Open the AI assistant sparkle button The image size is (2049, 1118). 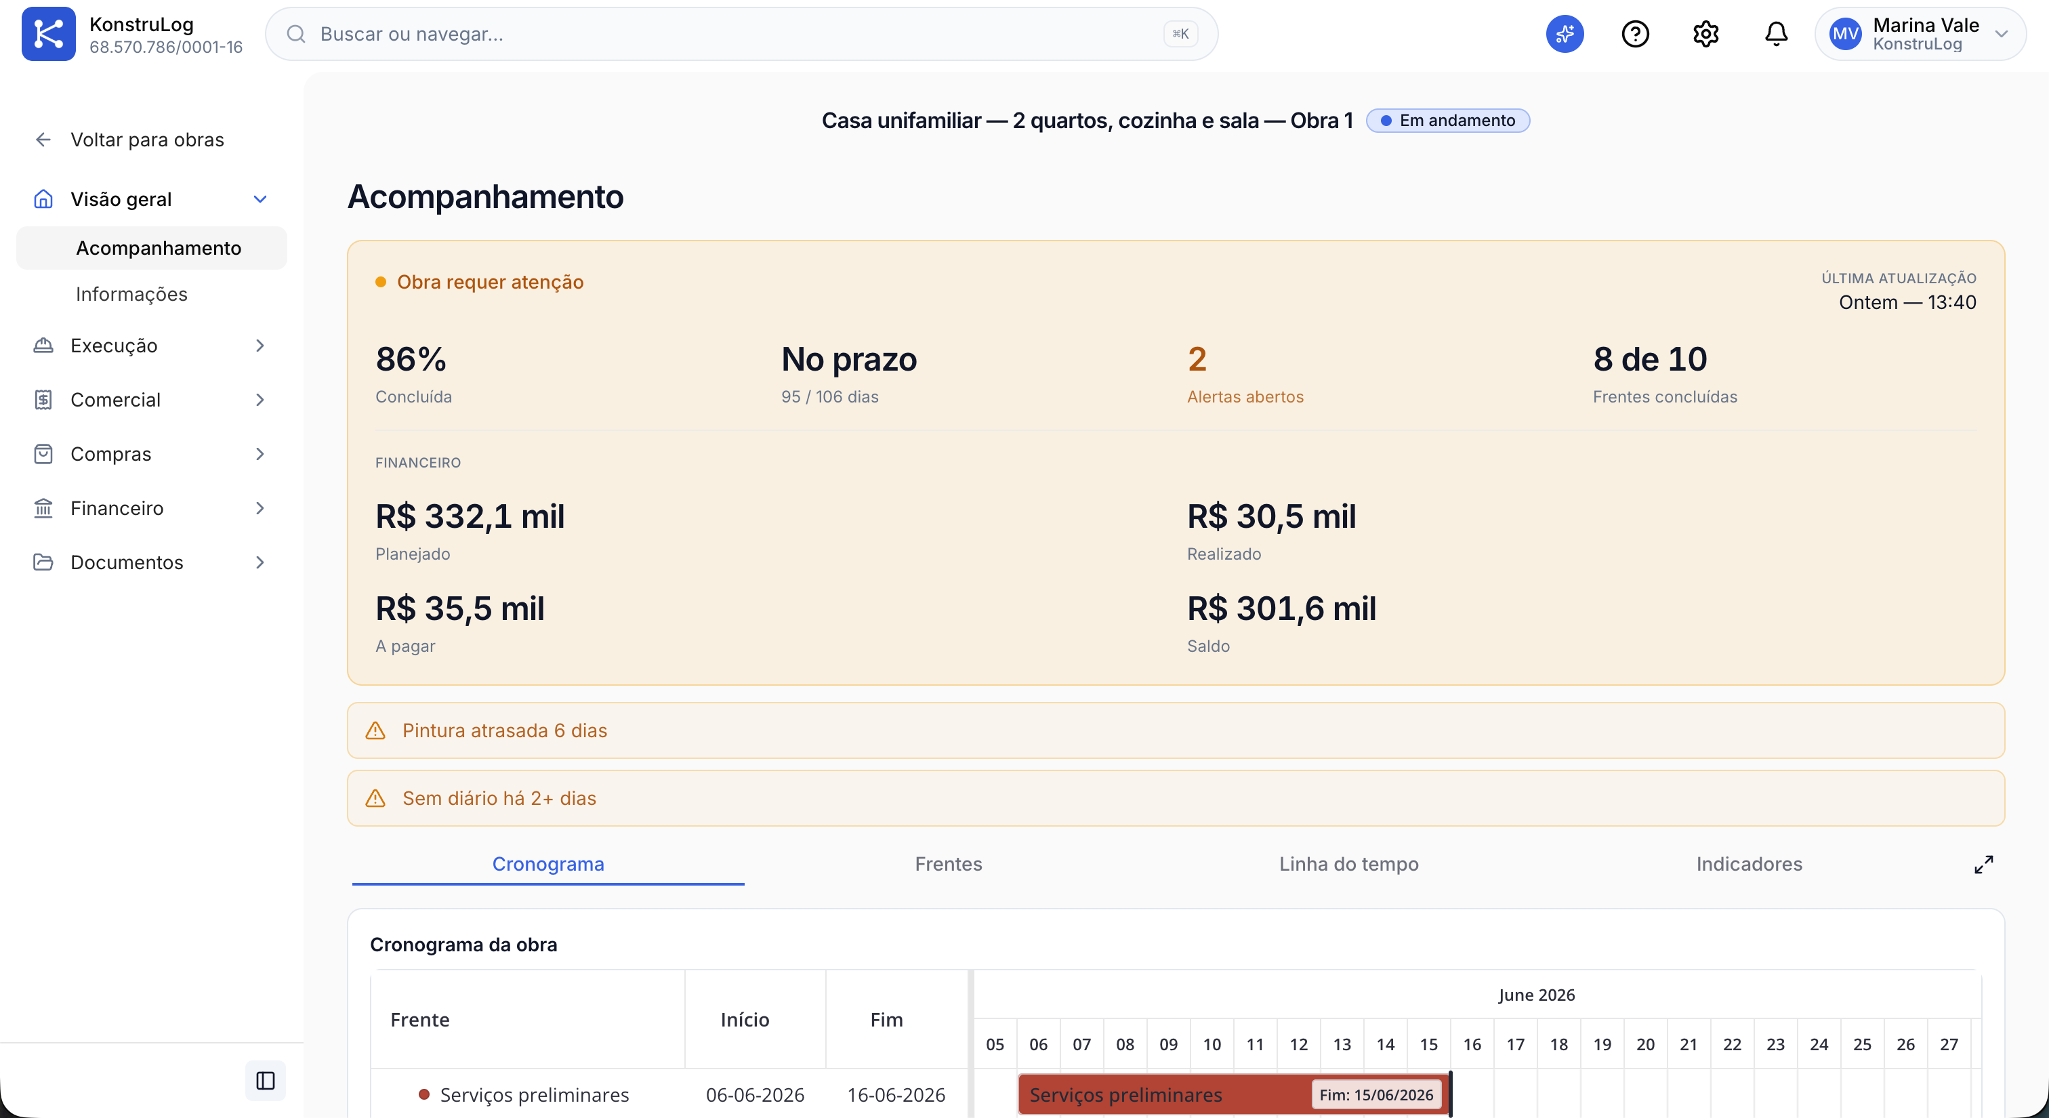(1565, 34)
